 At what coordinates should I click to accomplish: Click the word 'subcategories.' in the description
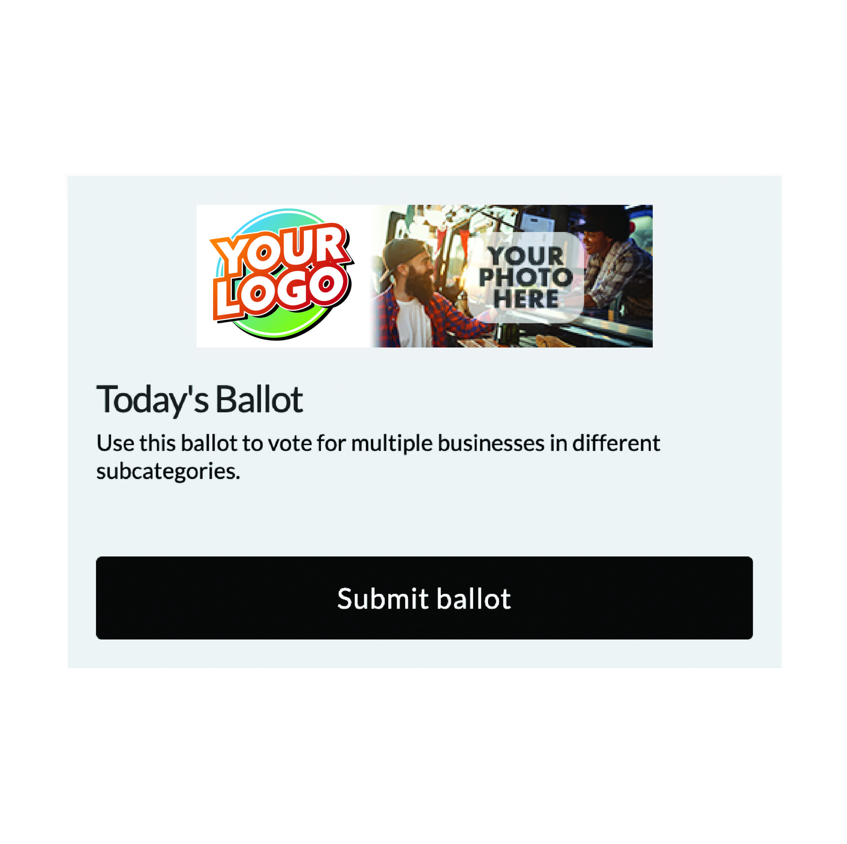168,472
